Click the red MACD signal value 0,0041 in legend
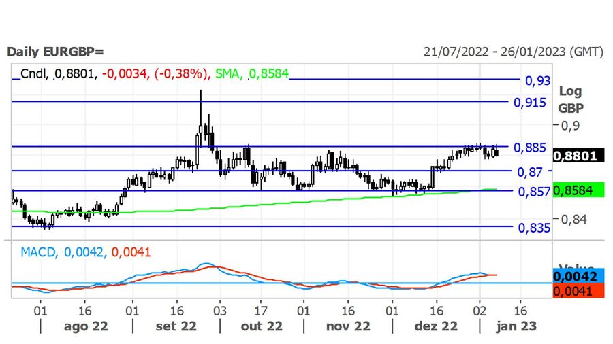 click(x=131, y=252)
